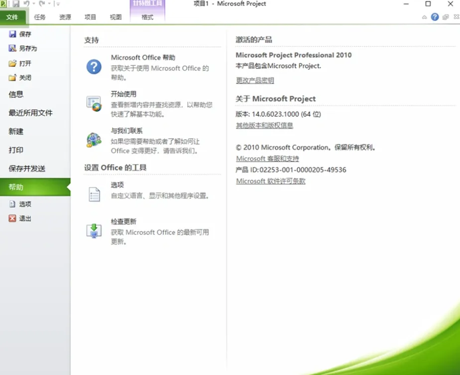Click the Undo icon in title bar
The image size is (460, 375).
(x=26, y=3)
